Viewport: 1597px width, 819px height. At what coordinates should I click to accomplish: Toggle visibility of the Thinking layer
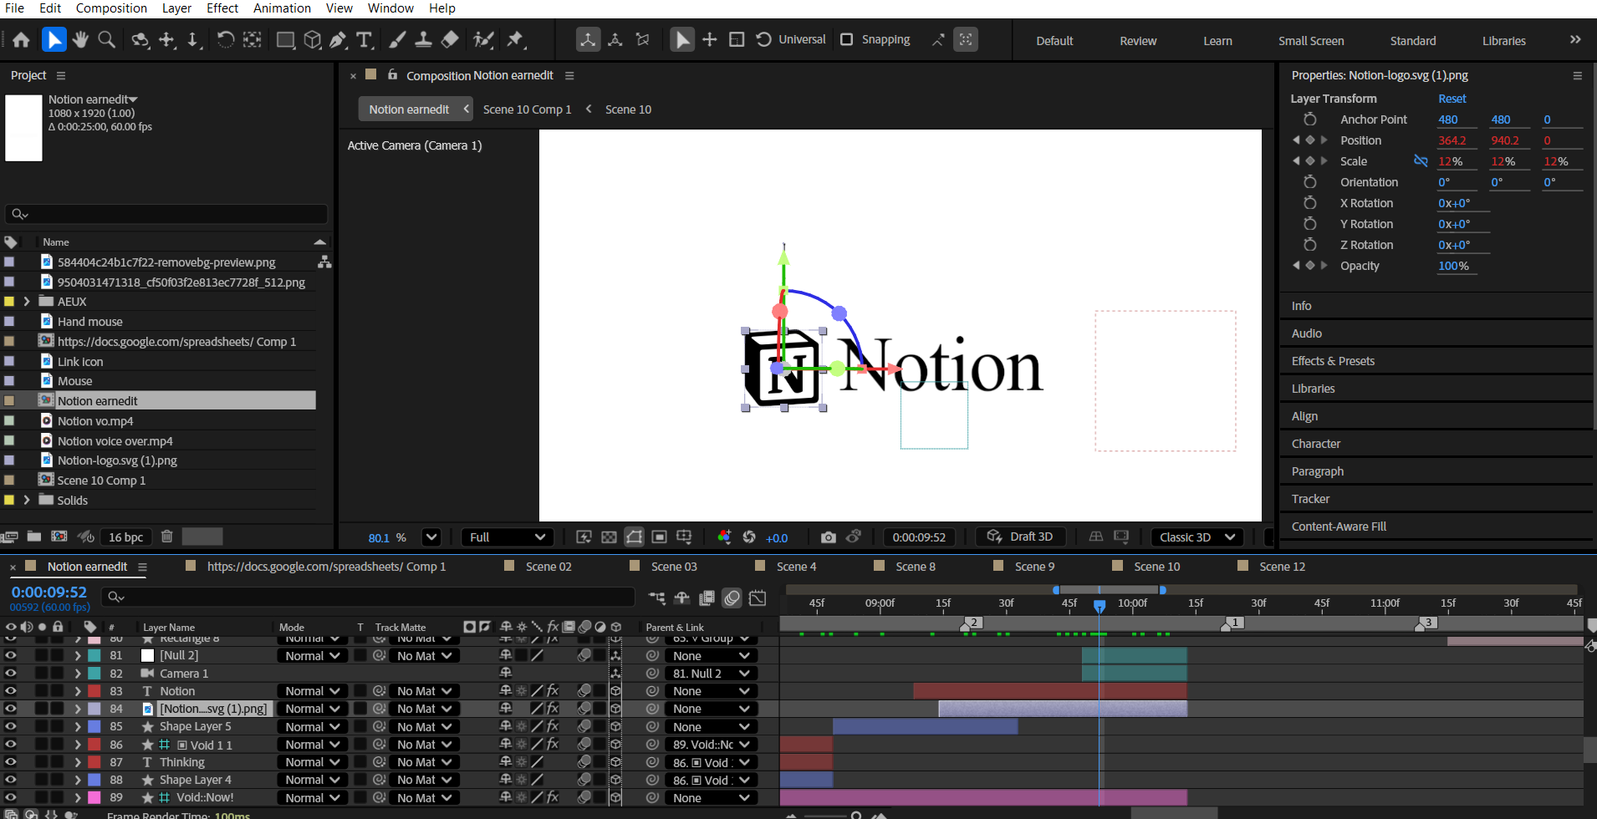[x=11, y=762]
